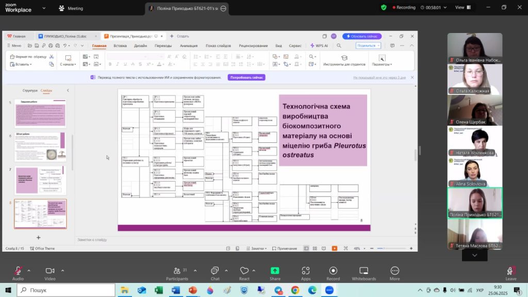Dismiss the translation banner
The width and height of the screenshot is (528, 297).
(412, 77)
